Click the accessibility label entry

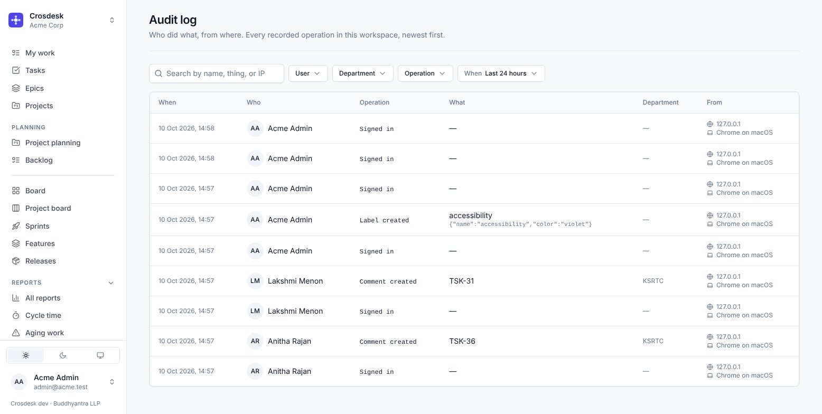tap(471, 215)
